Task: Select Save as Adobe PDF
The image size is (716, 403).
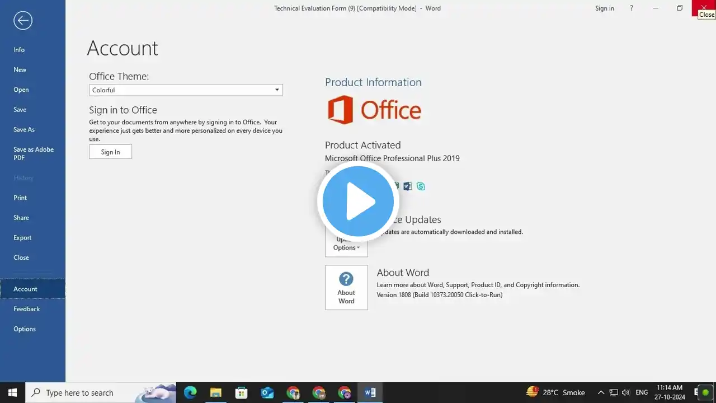Action: (32, 153)
